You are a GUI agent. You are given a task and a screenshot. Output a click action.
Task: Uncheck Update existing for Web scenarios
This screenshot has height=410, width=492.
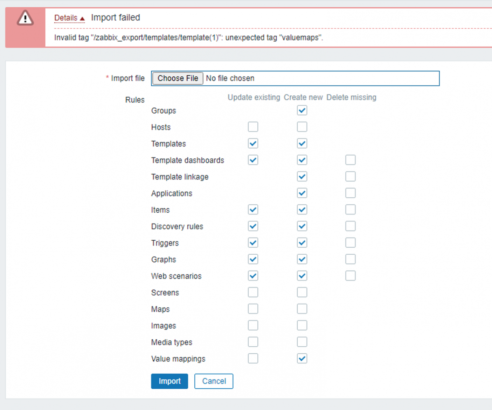[x=253, y=276]
